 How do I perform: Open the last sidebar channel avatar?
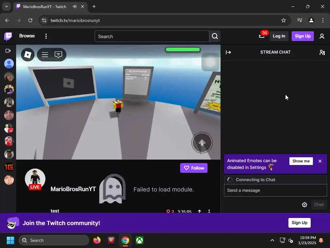9,180
